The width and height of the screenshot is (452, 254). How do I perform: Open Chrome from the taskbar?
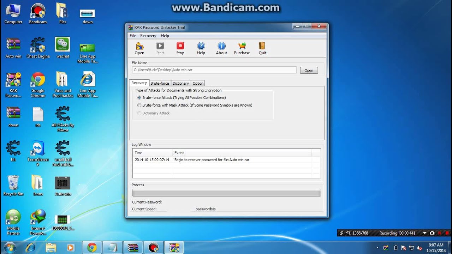coord(92,248)
